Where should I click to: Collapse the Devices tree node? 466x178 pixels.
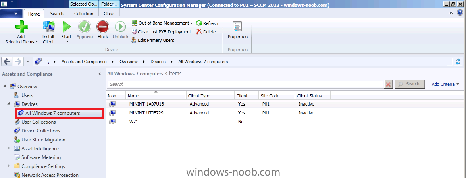(8, 104)
